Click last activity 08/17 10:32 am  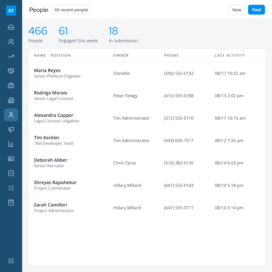point(230,73)
